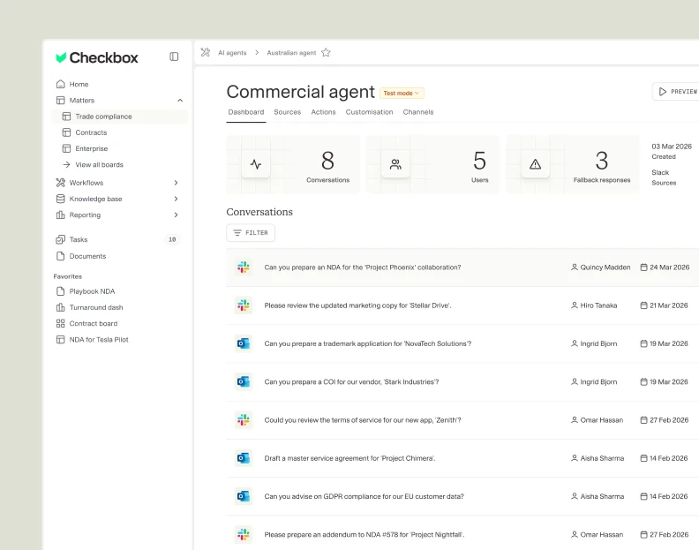The height and width of the screenshot is (550, 699).
Task: Click Outlook icon on Project Chimera row
Action: click(244, 457)
